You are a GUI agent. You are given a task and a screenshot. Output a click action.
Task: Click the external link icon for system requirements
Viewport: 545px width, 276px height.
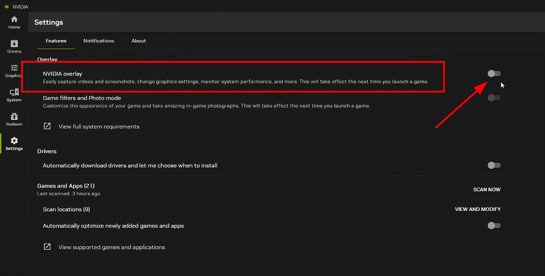coord(47,126)
